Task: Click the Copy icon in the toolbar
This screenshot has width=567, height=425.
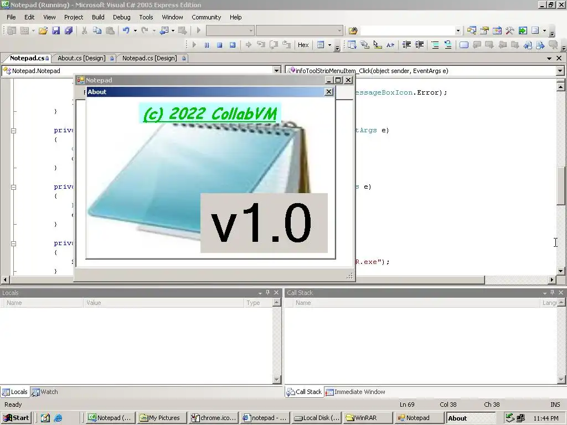Action: (97, 31)
